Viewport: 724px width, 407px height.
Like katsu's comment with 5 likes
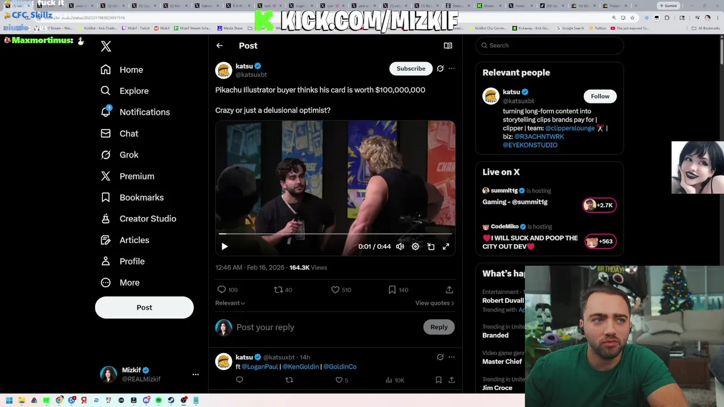(x=342, y=380)
